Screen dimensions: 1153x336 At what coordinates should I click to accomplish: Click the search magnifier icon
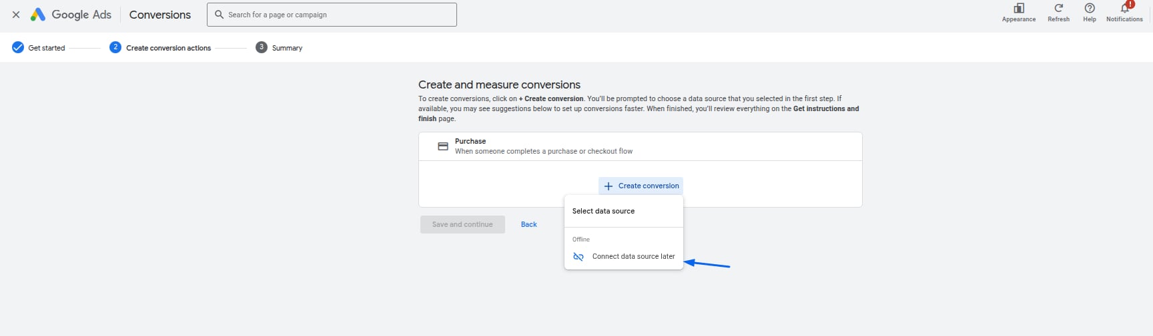pyautogui.click(x=219, y=15)
